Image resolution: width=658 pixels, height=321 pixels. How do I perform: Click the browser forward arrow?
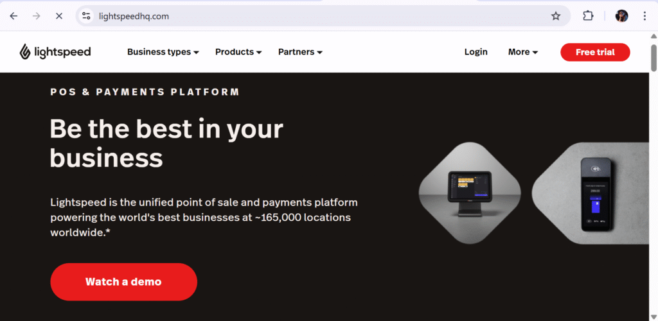click(x=37, y=16)
